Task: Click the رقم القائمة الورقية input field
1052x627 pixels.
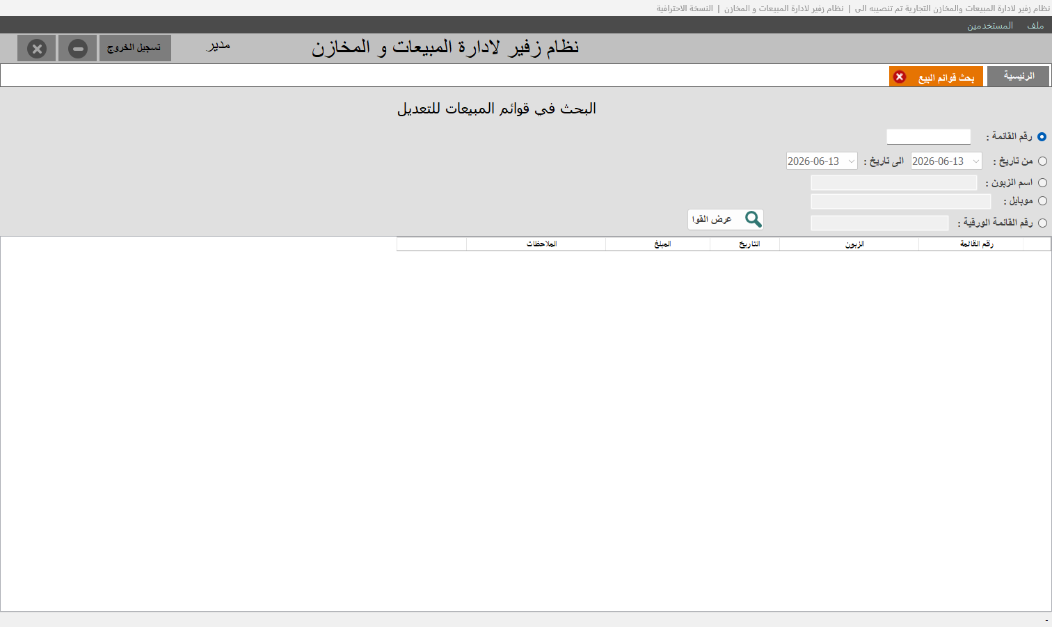Action: [x=879, y=223]
